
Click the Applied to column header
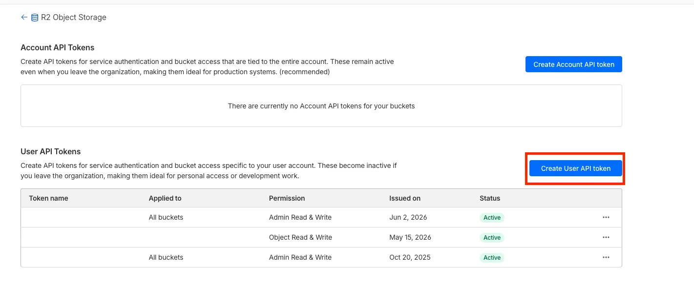pyautogui.click(x=165, y=198)
